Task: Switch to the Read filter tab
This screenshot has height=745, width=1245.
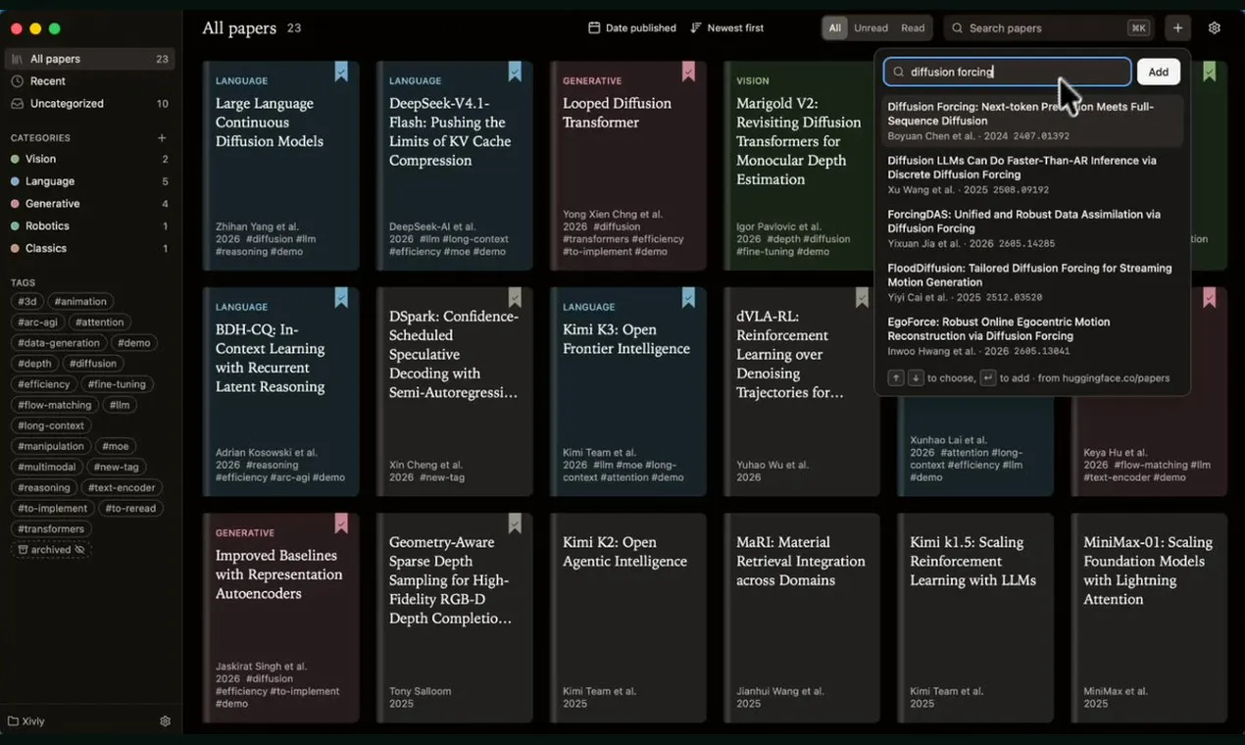Action: tap(913, 28)
